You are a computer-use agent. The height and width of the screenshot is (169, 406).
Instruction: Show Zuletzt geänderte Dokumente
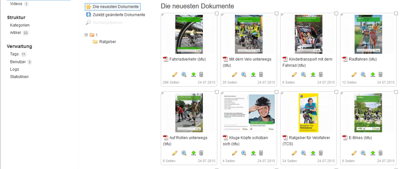coord(119,15)
